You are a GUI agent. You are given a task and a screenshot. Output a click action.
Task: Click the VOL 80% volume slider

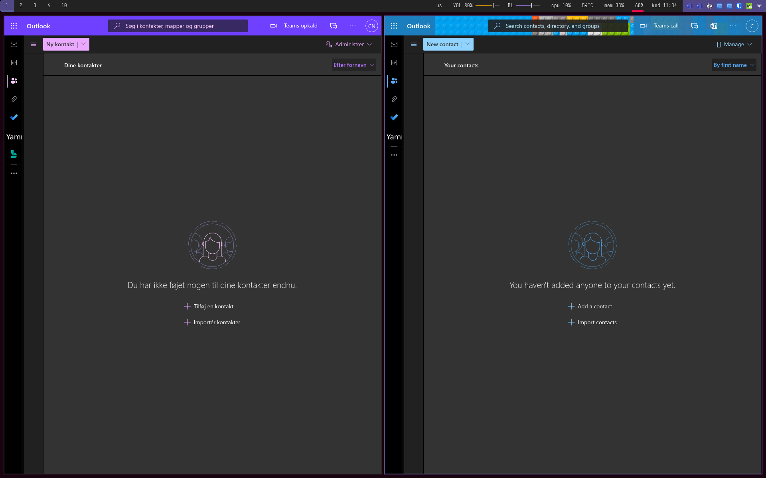point(487,5)
